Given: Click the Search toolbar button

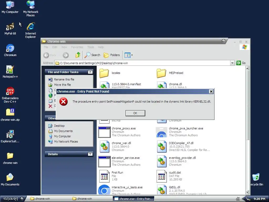Looking at the screenshot, I should tap(92, 55).
